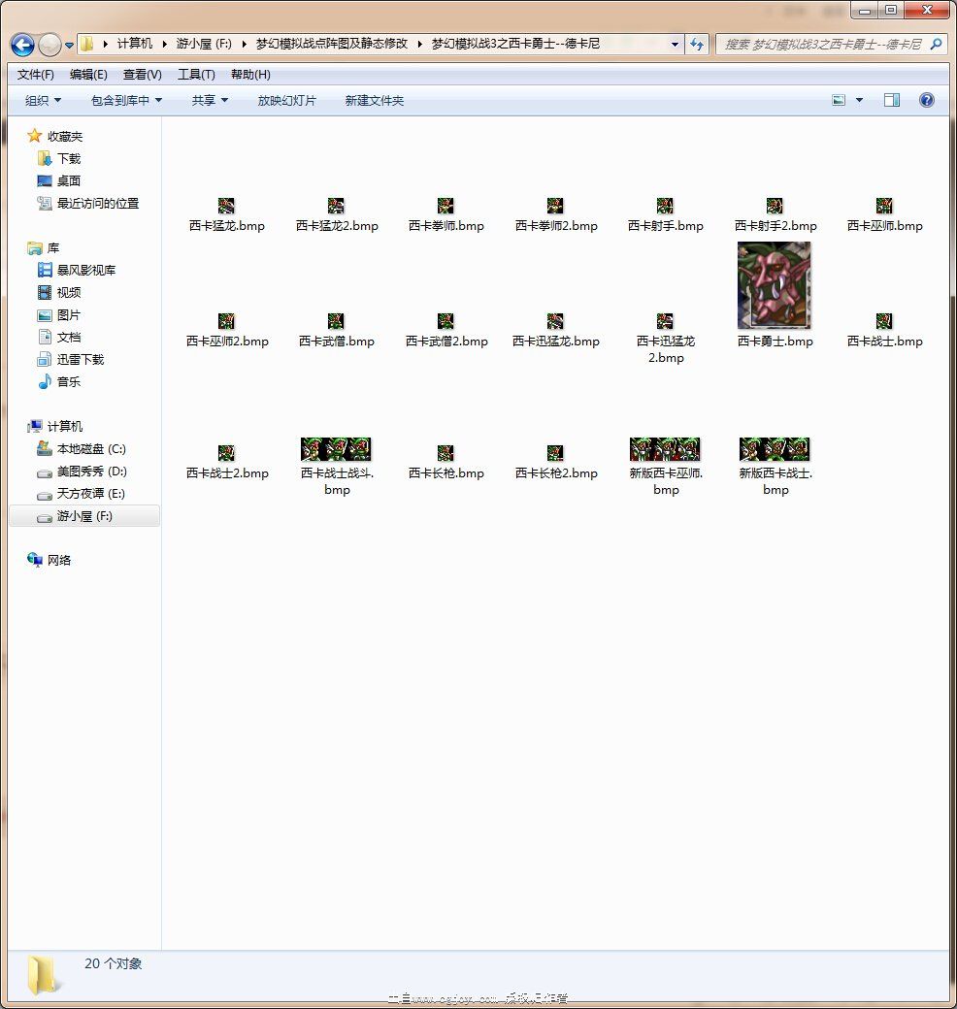This screenshot has height=1009, width=957.
Task: Click the 放映幻灯片 button
Action: point(286,101)
